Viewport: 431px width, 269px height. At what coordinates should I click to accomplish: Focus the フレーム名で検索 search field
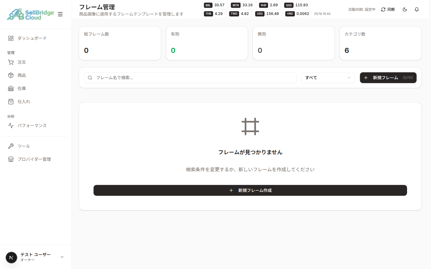tap(190, 78)
